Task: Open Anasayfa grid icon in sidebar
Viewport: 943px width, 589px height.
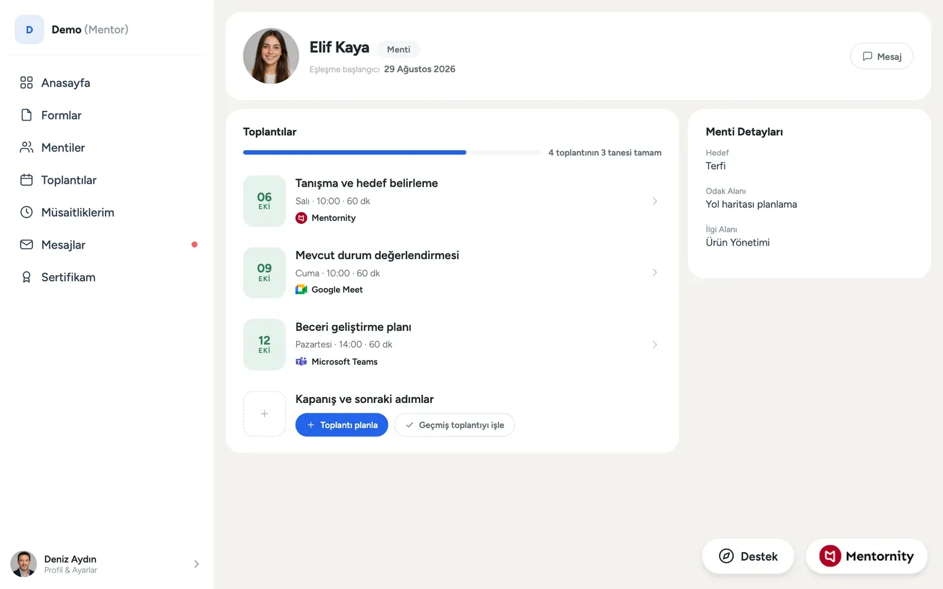Action: click(x=27, y=82)
